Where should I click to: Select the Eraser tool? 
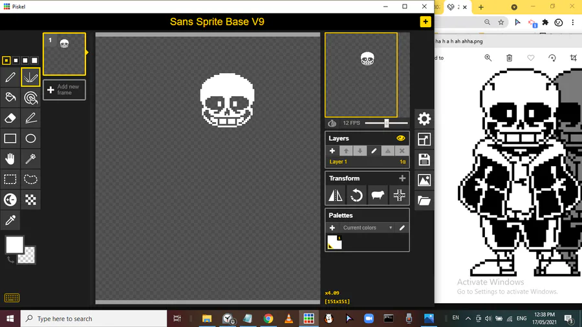pos(10,118)
